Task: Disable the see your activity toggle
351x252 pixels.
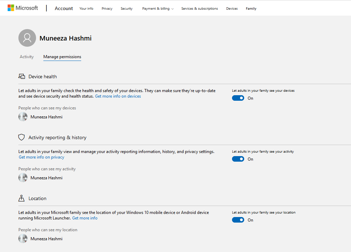Action: pyautogui.click(x=238, y=159)
